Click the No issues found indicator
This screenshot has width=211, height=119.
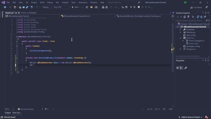[x=26, y=109]
